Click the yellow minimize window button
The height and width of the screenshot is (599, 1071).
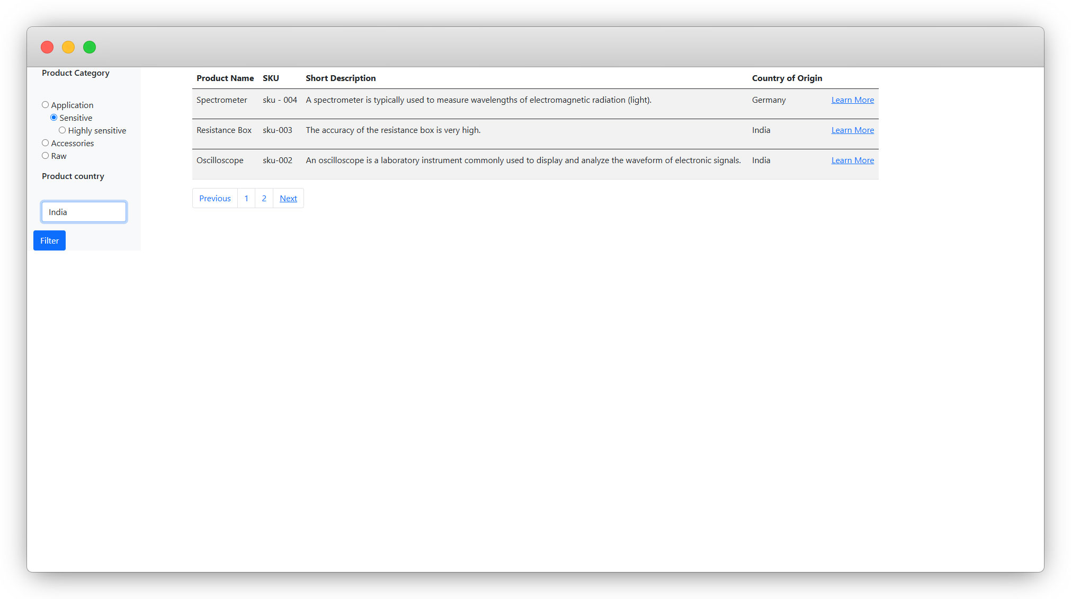pyautogui.click(x=68, y=47)
